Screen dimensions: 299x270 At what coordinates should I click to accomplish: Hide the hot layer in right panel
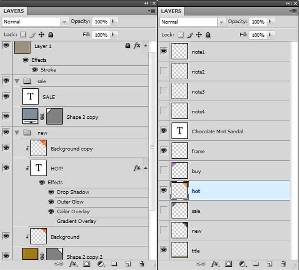pos(164,190)
